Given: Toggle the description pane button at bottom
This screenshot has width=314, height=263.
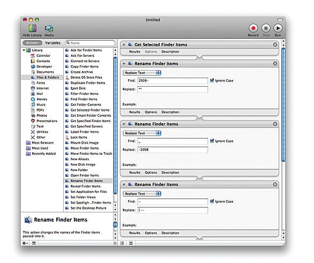Looking at the screenshot, I should 34,243.
